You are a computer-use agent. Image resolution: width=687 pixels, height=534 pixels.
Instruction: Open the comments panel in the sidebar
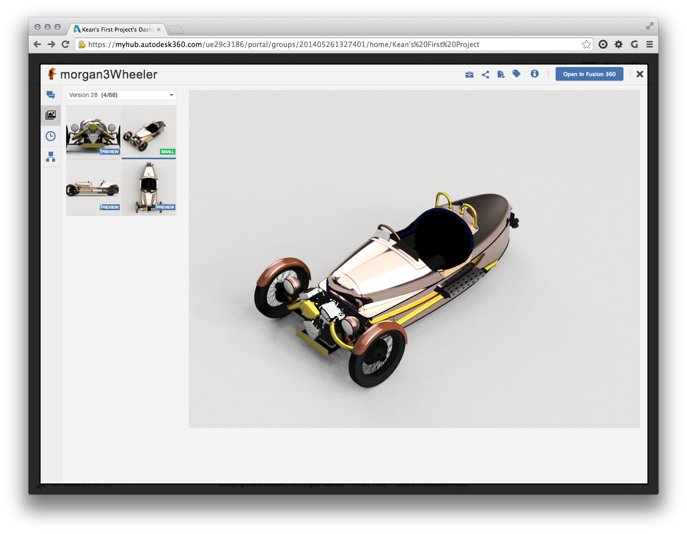[x=51, y=95]
